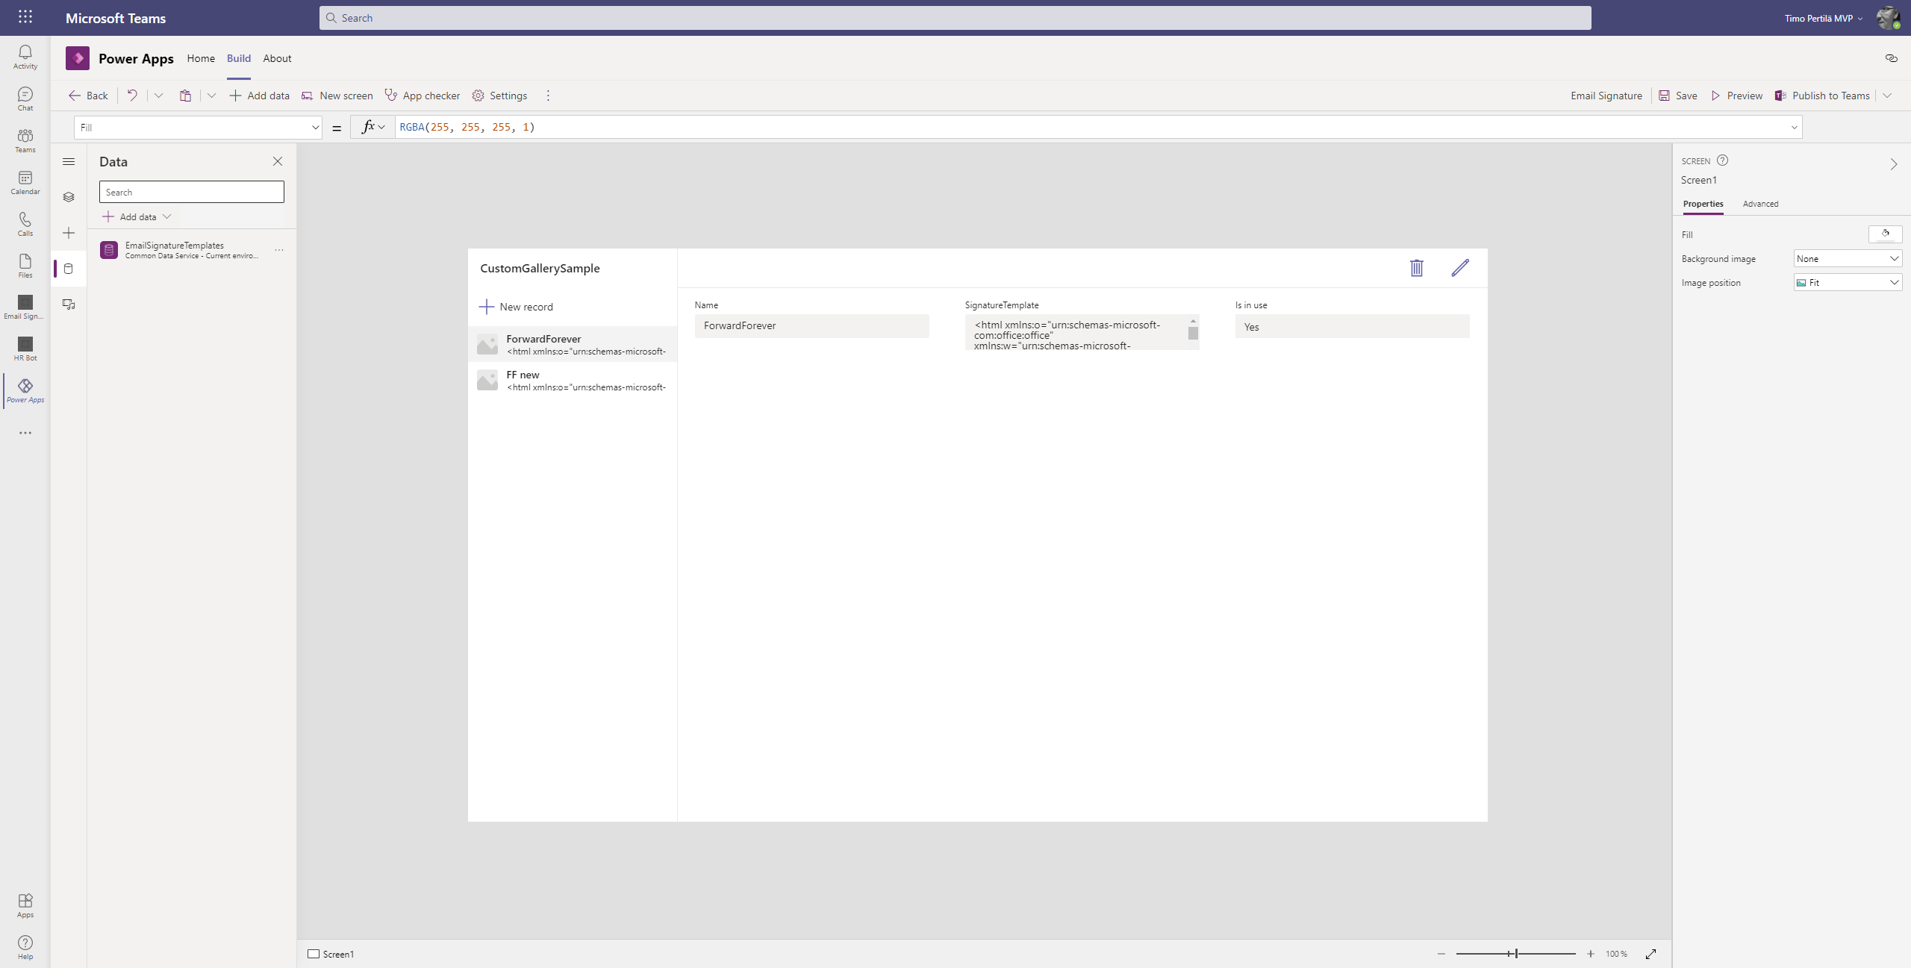1911x968 pixels.
Task: Open App checker in toolbar
Action: coord(423,96)
